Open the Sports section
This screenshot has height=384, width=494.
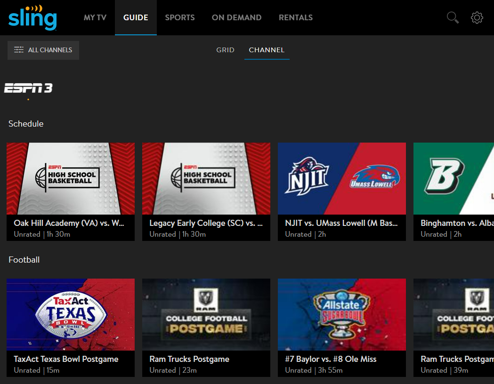pos(179,17)
